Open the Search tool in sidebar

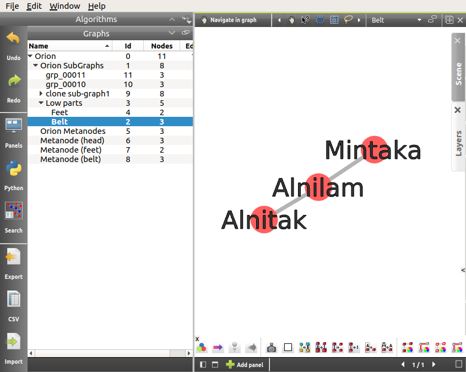[13, 212]
